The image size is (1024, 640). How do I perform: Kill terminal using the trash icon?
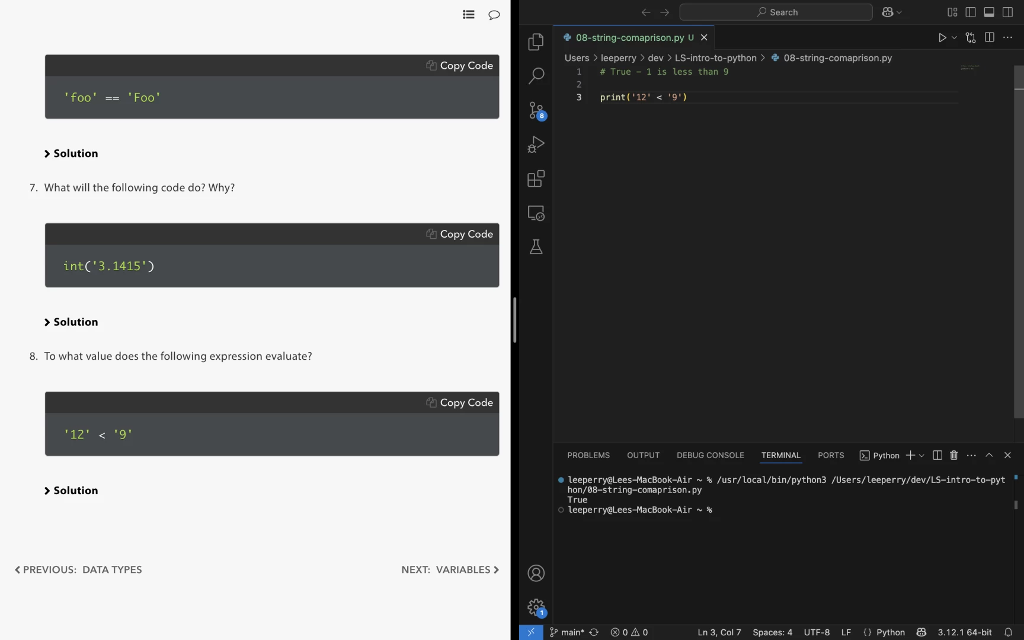point(953,455)
